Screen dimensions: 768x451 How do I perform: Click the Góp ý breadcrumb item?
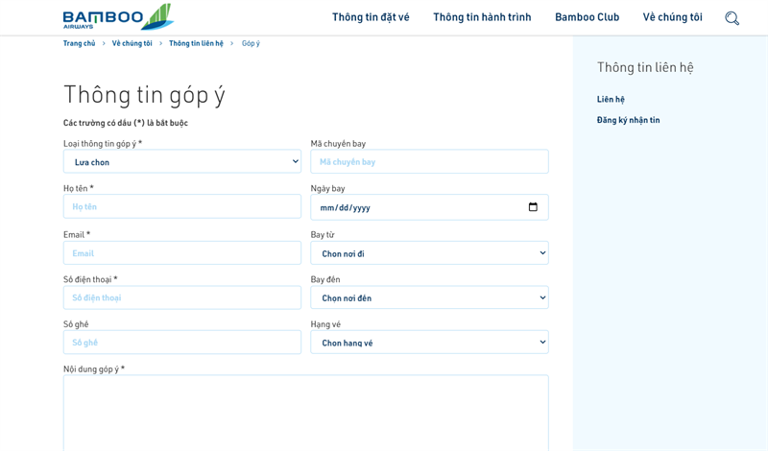tap(251, 43)
